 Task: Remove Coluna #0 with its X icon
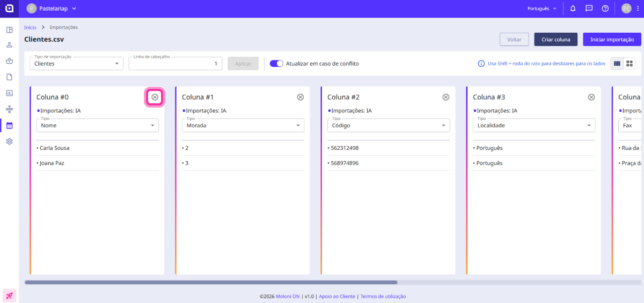pyautogui.click(x=155, y=97)
